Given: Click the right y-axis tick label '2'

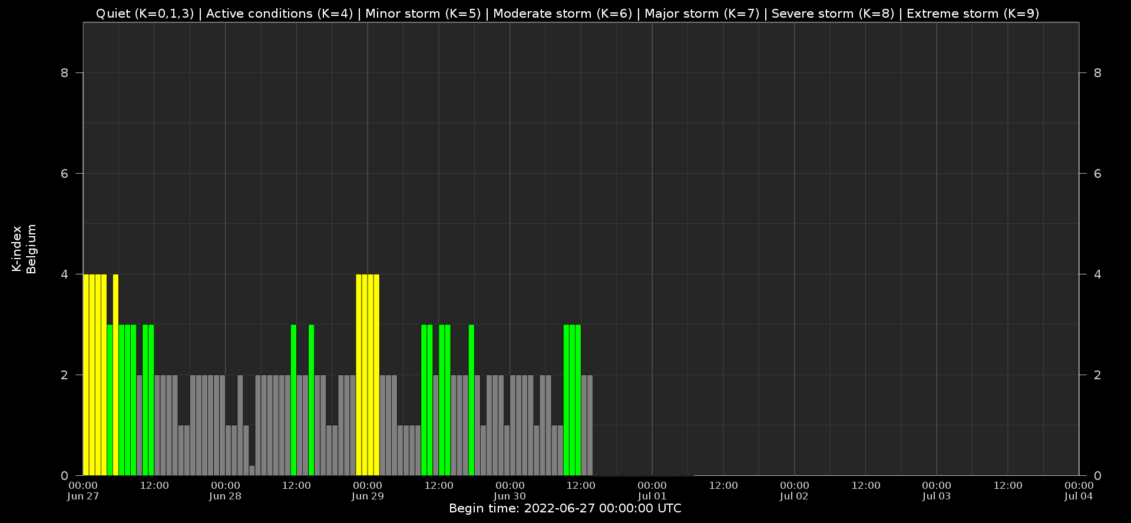Looking at the screenshot, I should click(x=1097, y=375).
